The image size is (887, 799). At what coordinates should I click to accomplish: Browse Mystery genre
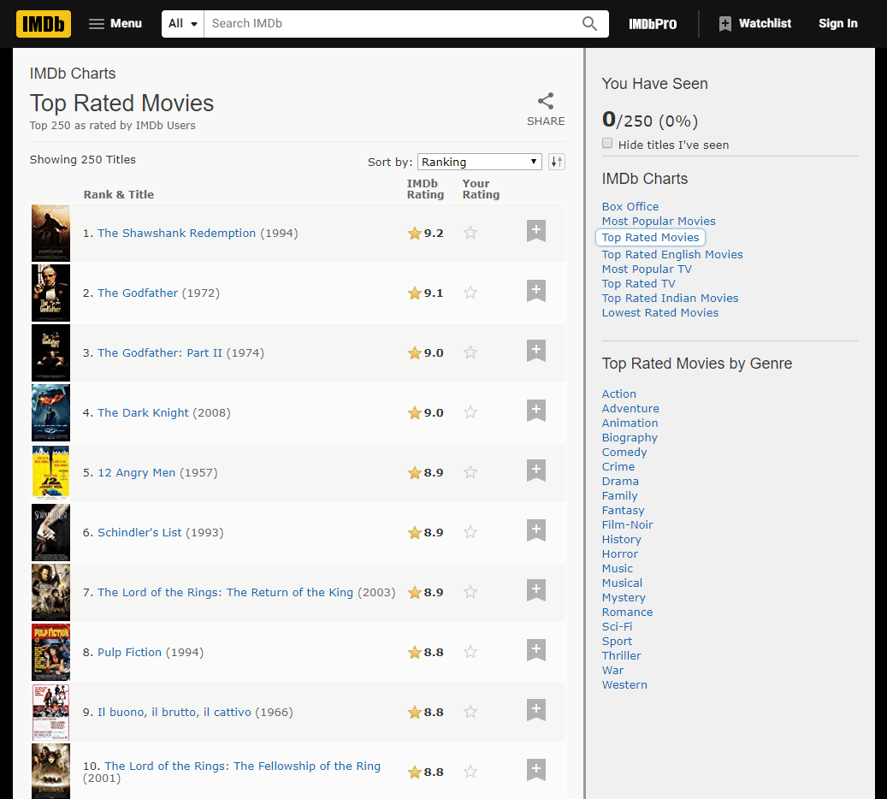[x=624, y=598]
